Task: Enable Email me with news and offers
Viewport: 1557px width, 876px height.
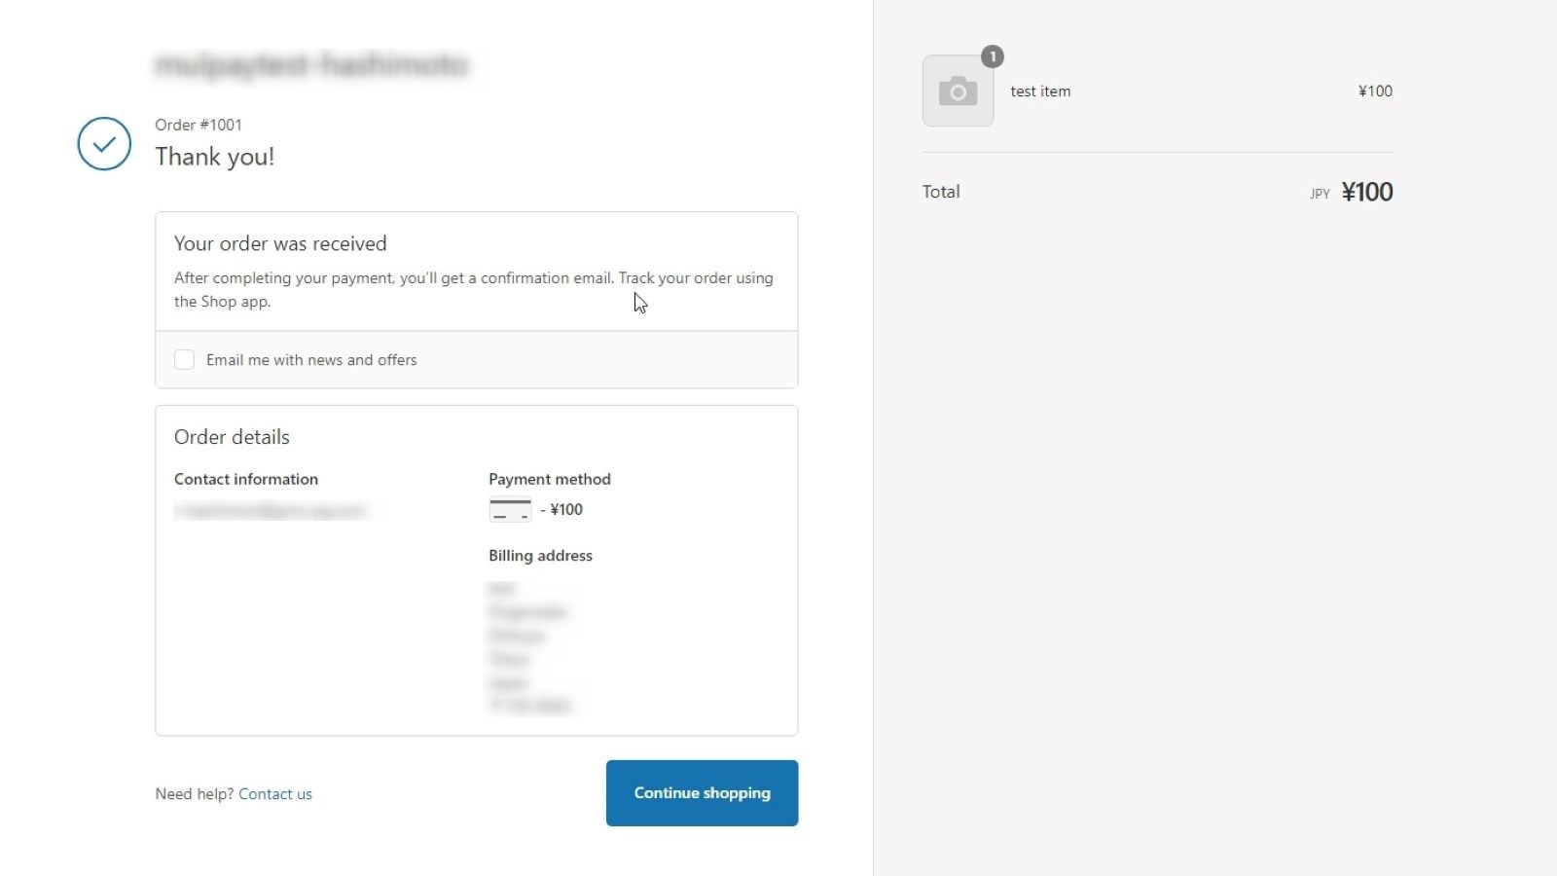Action: click(184, 360)
